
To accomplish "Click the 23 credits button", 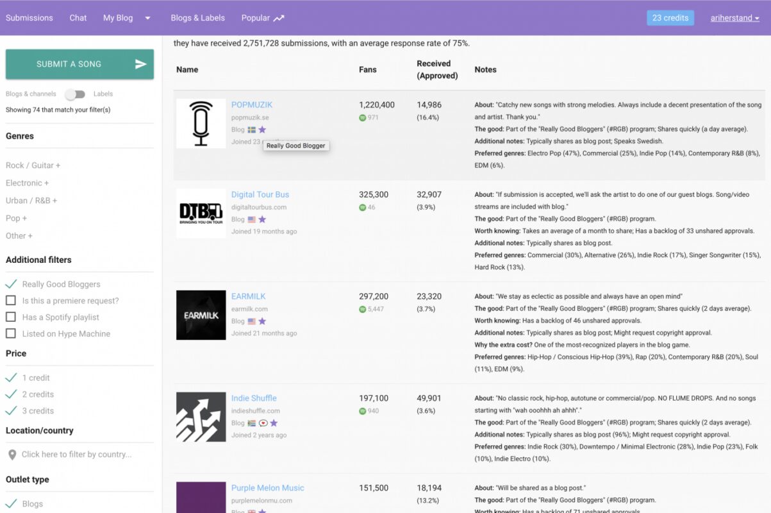I will [670, 18].
